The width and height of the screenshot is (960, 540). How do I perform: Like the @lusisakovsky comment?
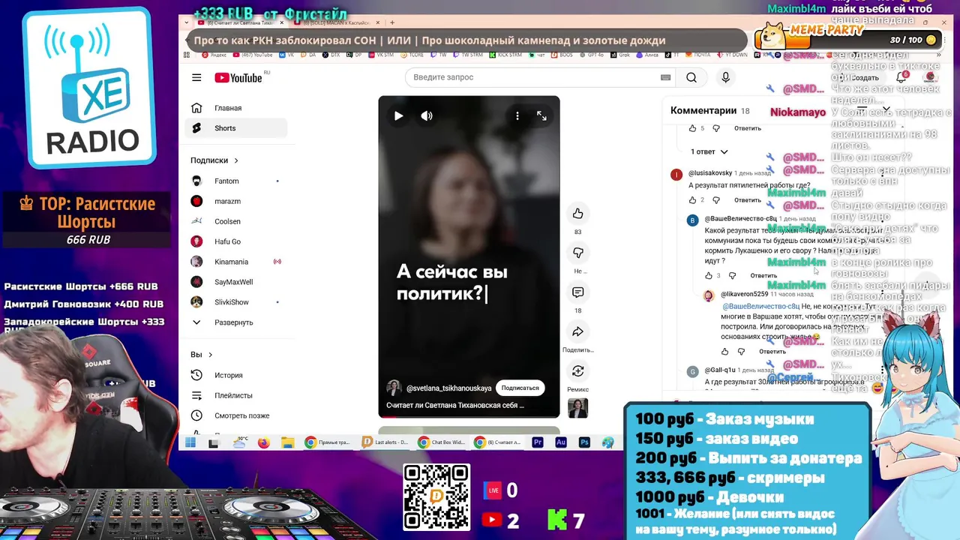point(692,200)
